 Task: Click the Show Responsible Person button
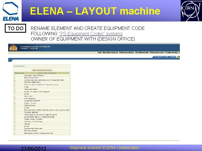click(x=42, y=70)
